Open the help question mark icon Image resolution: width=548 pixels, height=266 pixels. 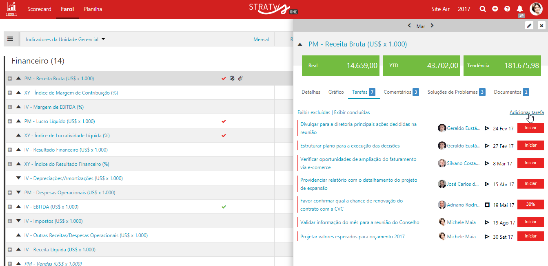tap(507, 9)
